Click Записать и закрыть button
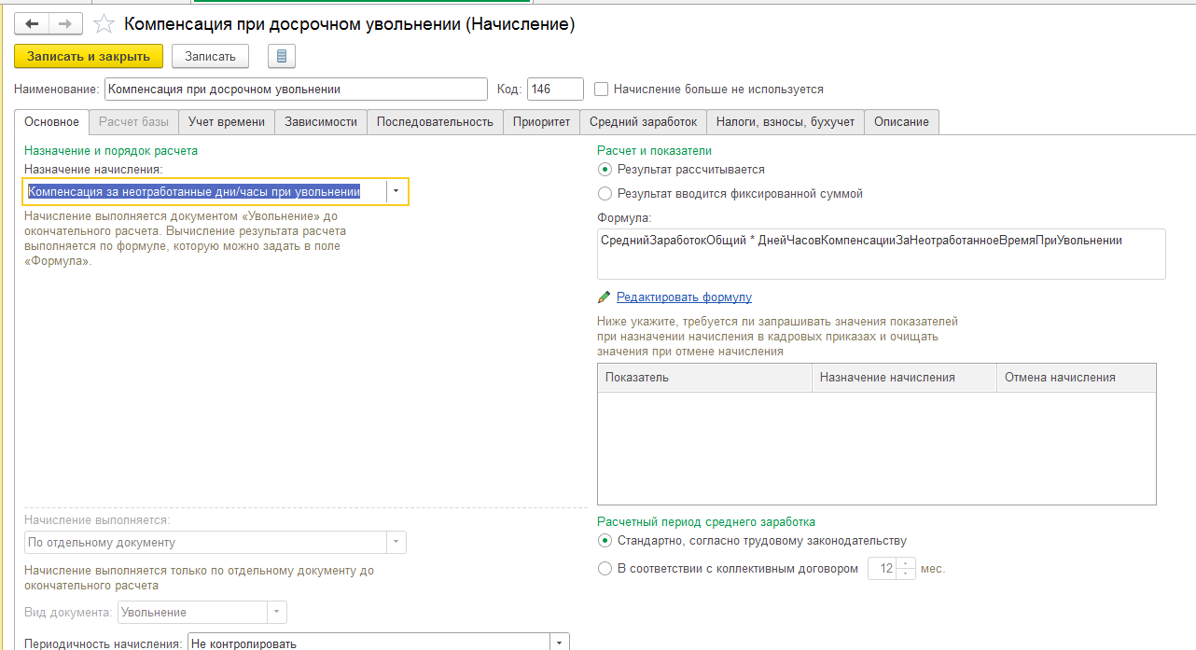Viewport: 1196px width, 650px height. coord(89,57)
